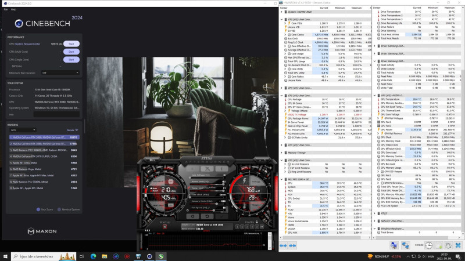
Task: Select top ranking entry scoring 18976
Action: (x=44, y=137)
